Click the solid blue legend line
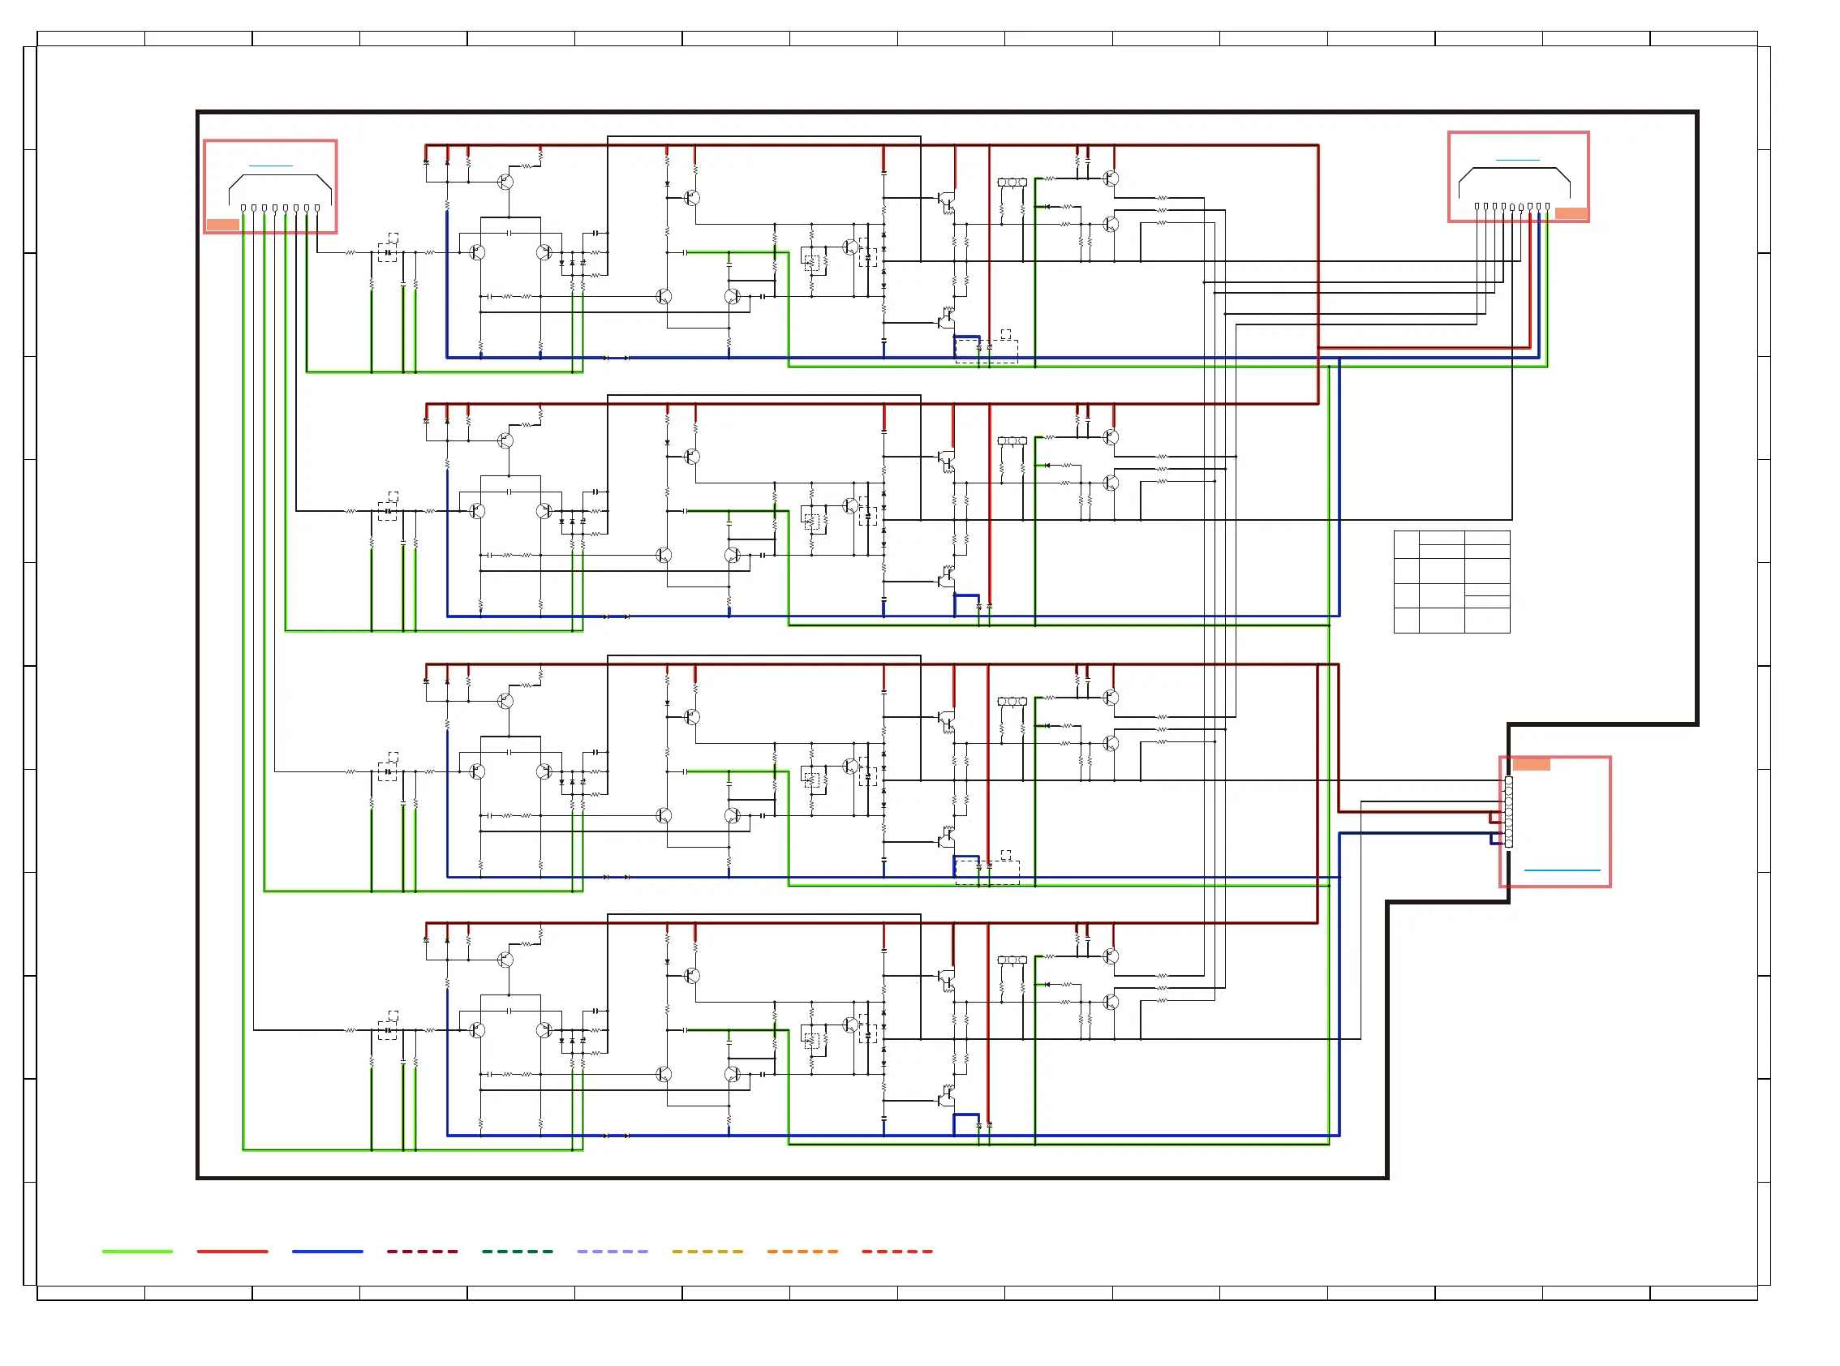Image resolution: width=1840 pixels, height=1366 pixels. click(328, 1251)
